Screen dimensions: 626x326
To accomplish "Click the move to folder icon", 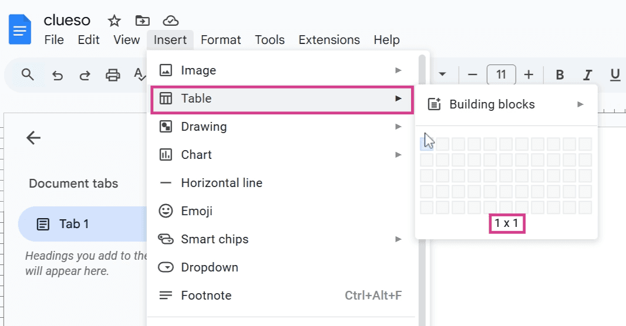I will tap(143, 21).
